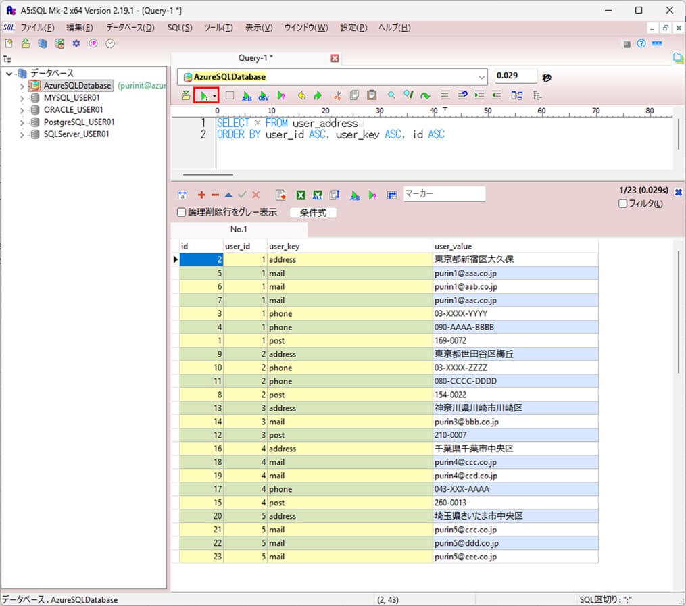Click the magnifier search icon in the SQL toolbar
The image size is (686, 606).
(x=391, y=96)
